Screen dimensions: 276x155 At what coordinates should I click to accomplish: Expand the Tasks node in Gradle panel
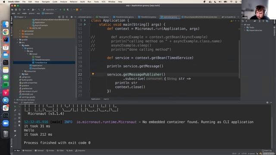245,28
